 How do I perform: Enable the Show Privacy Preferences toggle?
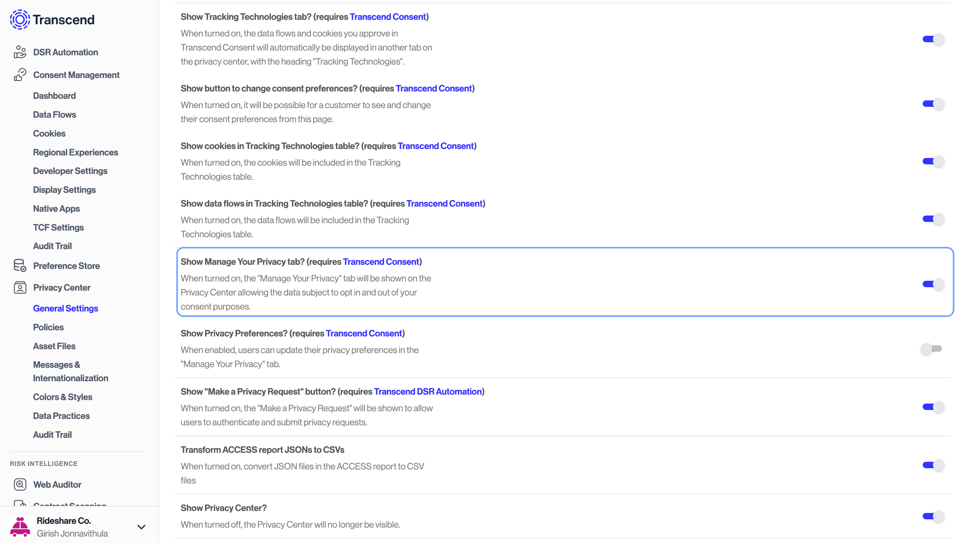931,349
